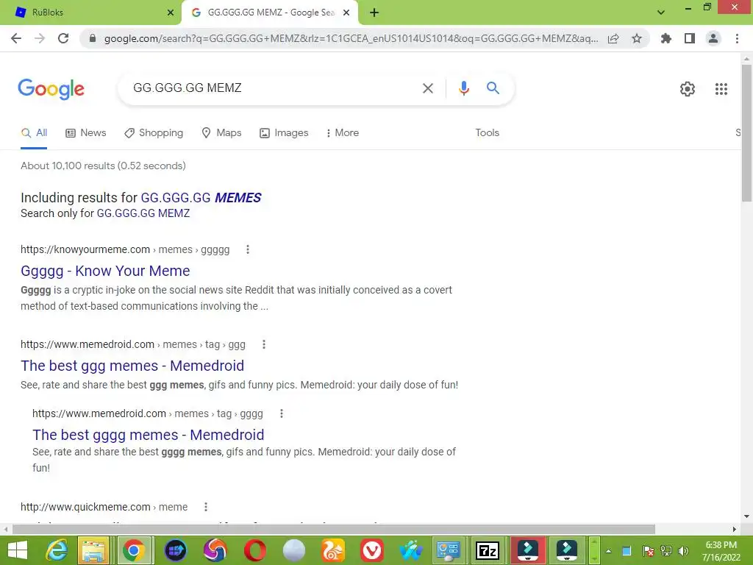Click the Chrome taskbar icon
753x565 pixels.
[134, 550]
